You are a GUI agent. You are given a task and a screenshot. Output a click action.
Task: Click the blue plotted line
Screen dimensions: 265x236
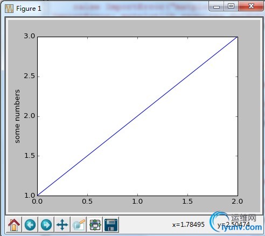click(x=137, y=116)
